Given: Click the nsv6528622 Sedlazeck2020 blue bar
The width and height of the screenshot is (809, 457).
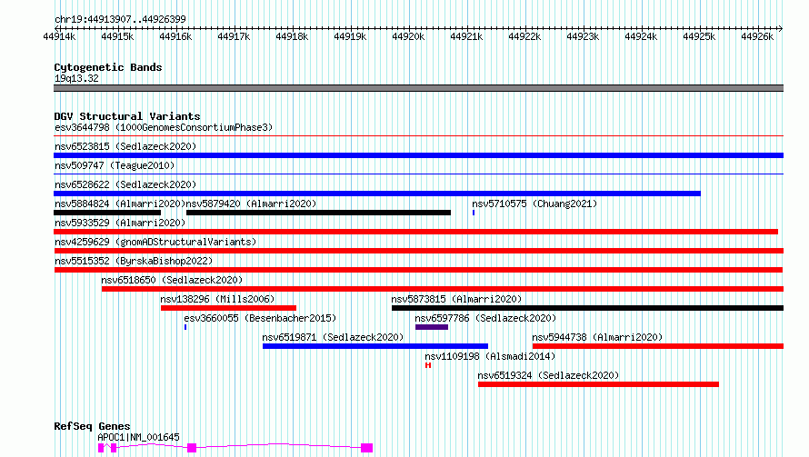Looking at the screenshot, I should [377, 194].
